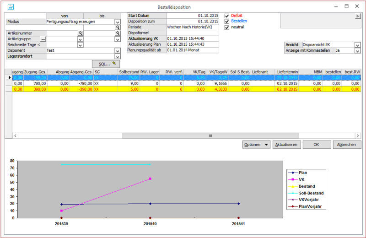Viewport: 366px width, 238px height.
Task: Click the SQL... button
Action: (106, 64)
